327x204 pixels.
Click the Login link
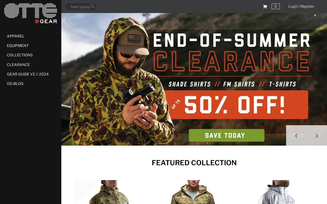tap(293, 6)
